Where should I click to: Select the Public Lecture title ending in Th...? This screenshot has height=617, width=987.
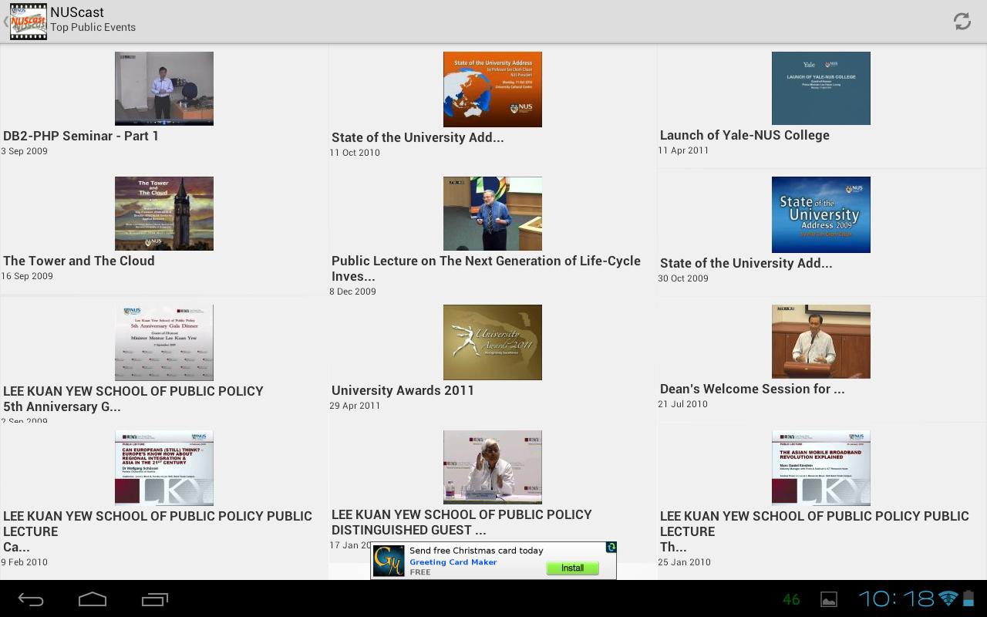[814, 531]
